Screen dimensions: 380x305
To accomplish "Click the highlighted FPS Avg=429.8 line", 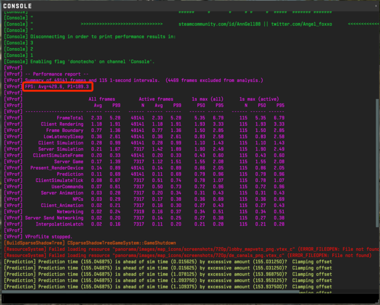I will pyautogui.click(x=56, y=87).
